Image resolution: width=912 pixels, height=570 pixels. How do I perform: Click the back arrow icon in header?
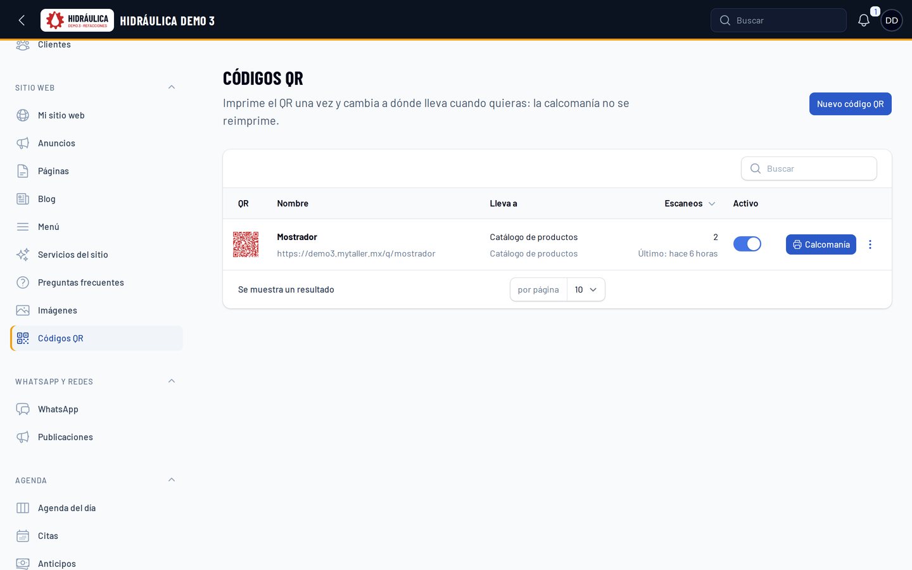[x=22, y=20]
